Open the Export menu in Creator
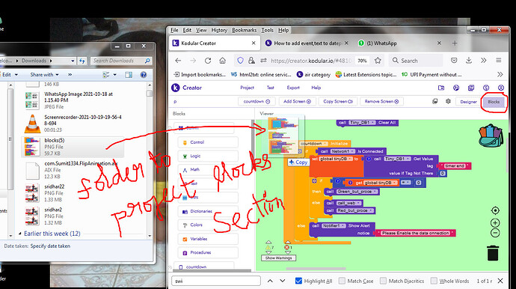 293,88
